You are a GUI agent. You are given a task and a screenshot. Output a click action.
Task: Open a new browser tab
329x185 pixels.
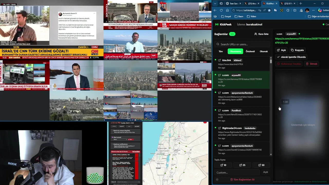click(300, 4)
